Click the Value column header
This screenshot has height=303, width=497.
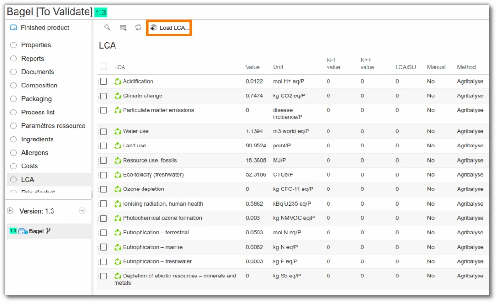(x=252, y=67)
